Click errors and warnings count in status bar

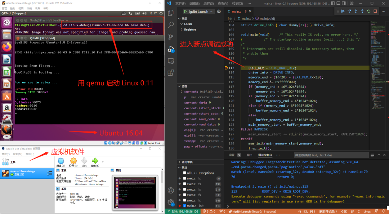point(209,211)
